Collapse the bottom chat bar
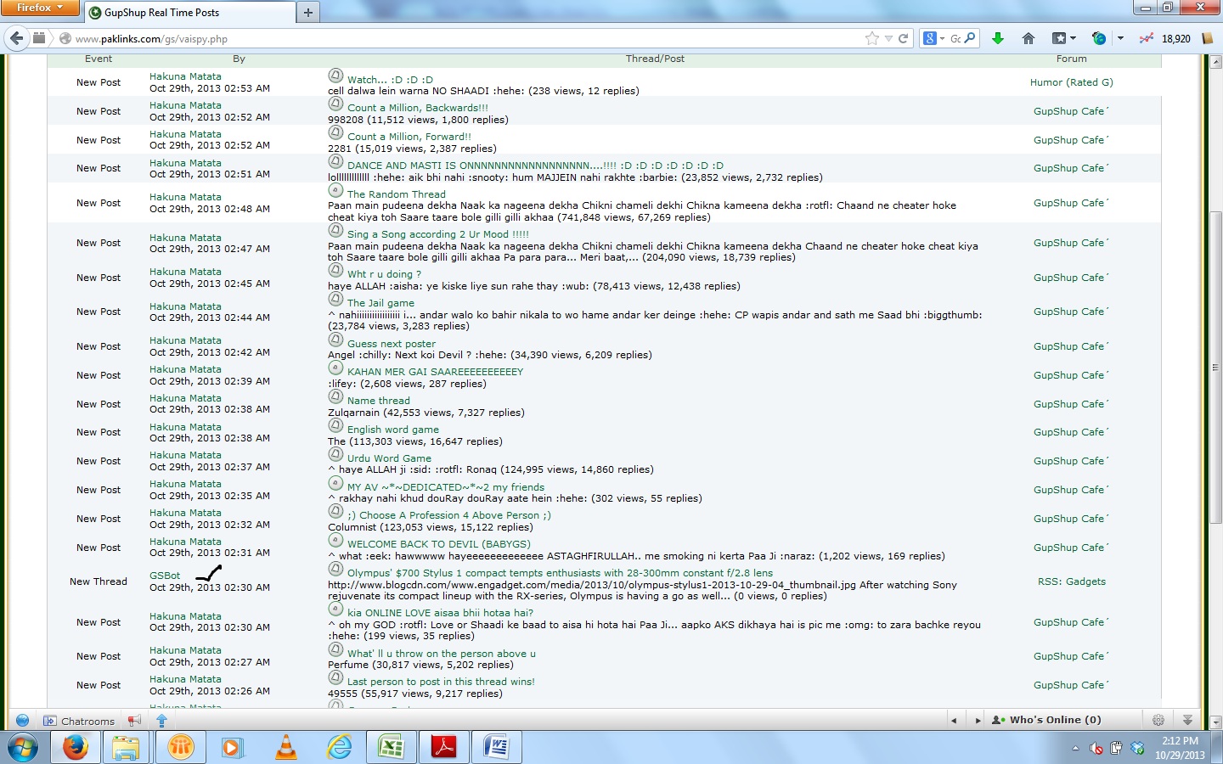 click(1187, 720)
